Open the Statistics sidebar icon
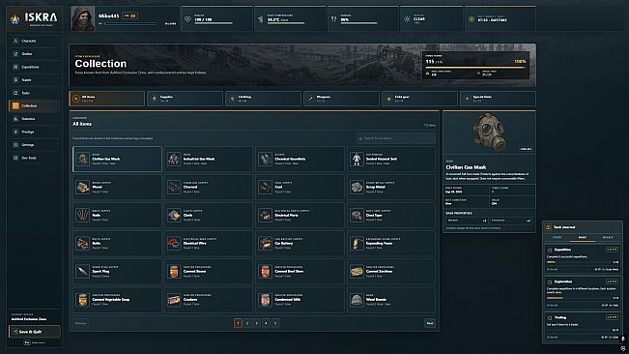This screenshot has height=354, width=629. pos(15,119)
